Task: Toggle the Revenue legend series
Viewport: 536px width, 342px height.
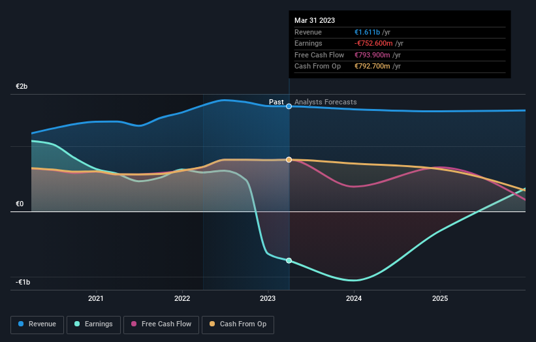Action: click(37, 324)
